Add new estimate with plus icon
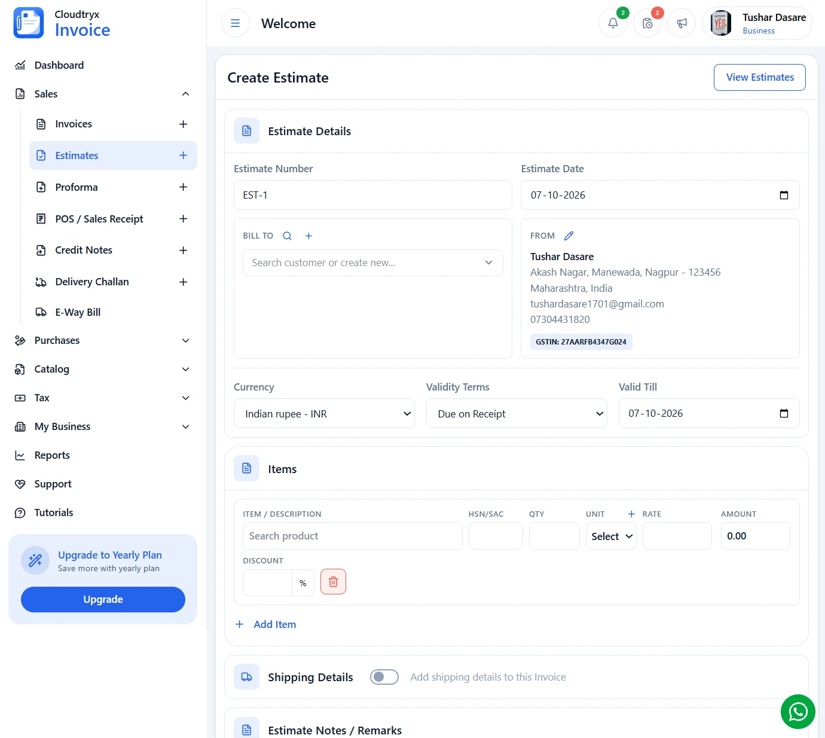 tap(183, 155)
